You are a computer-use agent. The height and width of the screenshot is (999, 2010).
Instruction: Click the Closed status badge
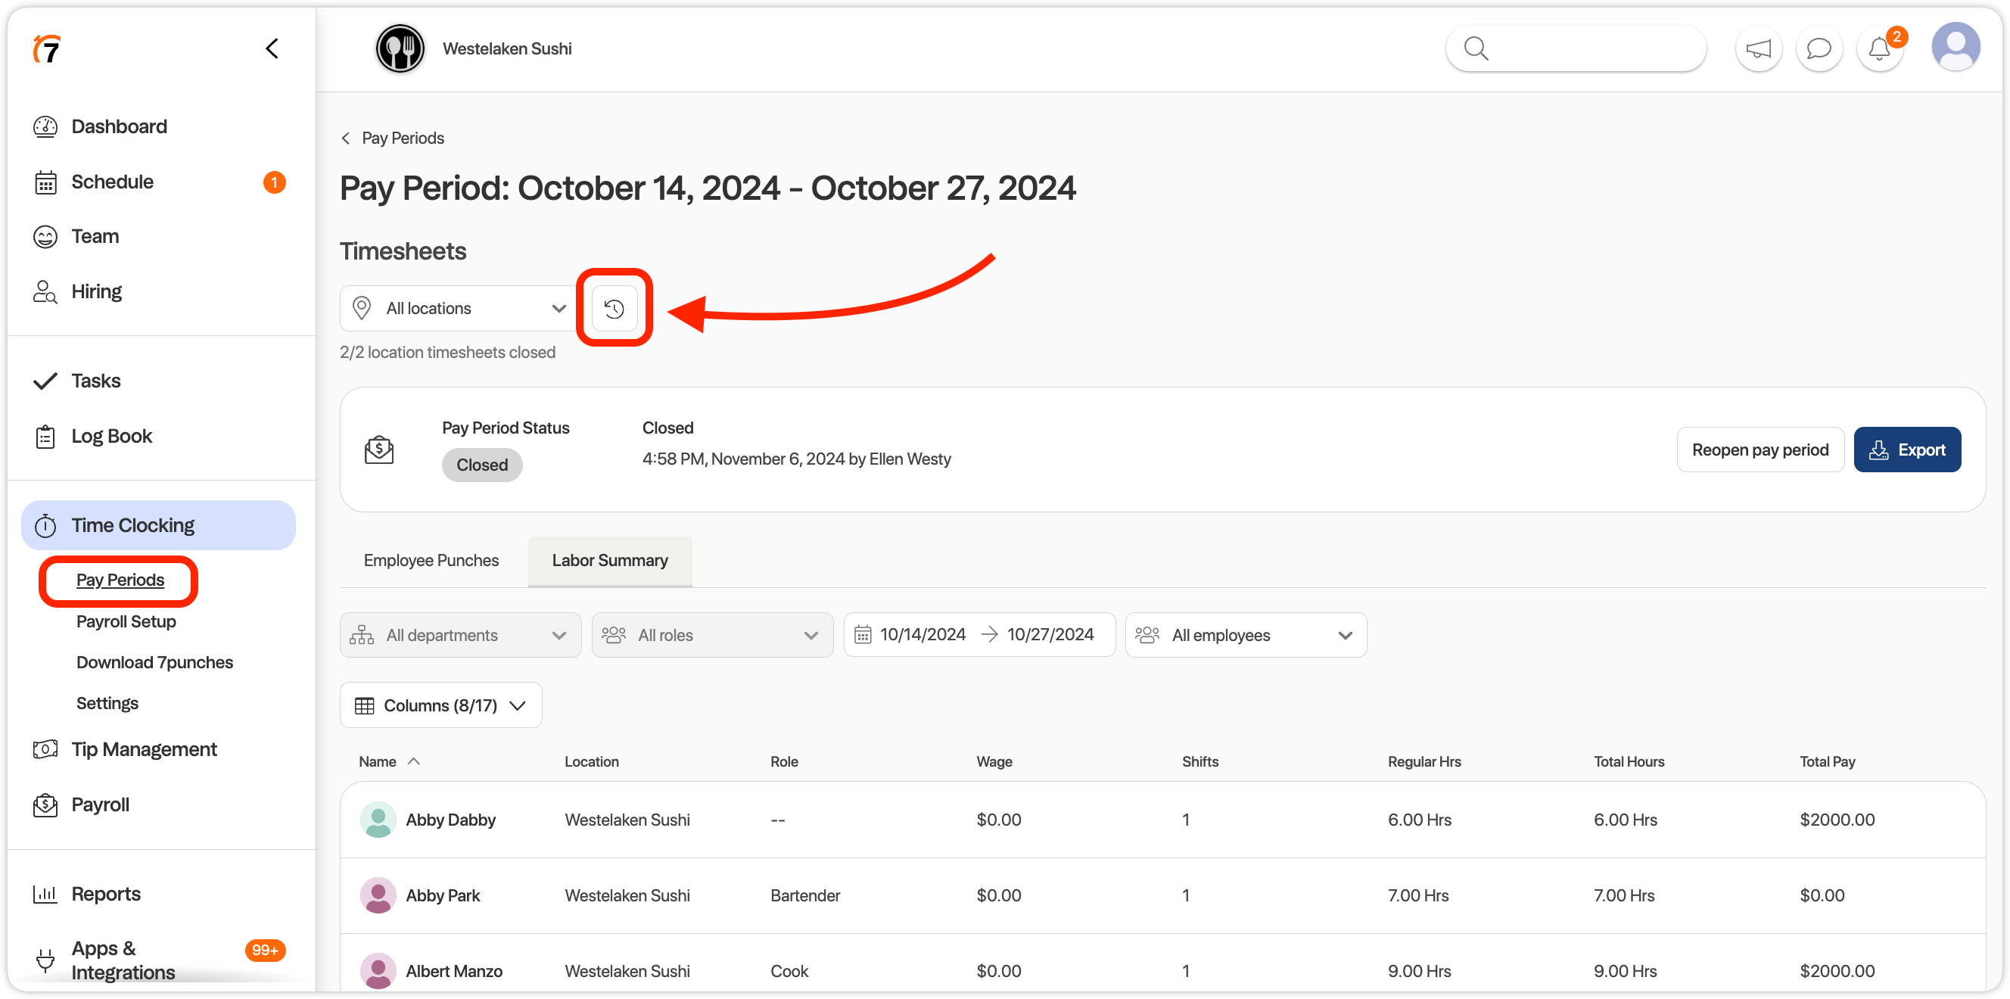[482, 465]
